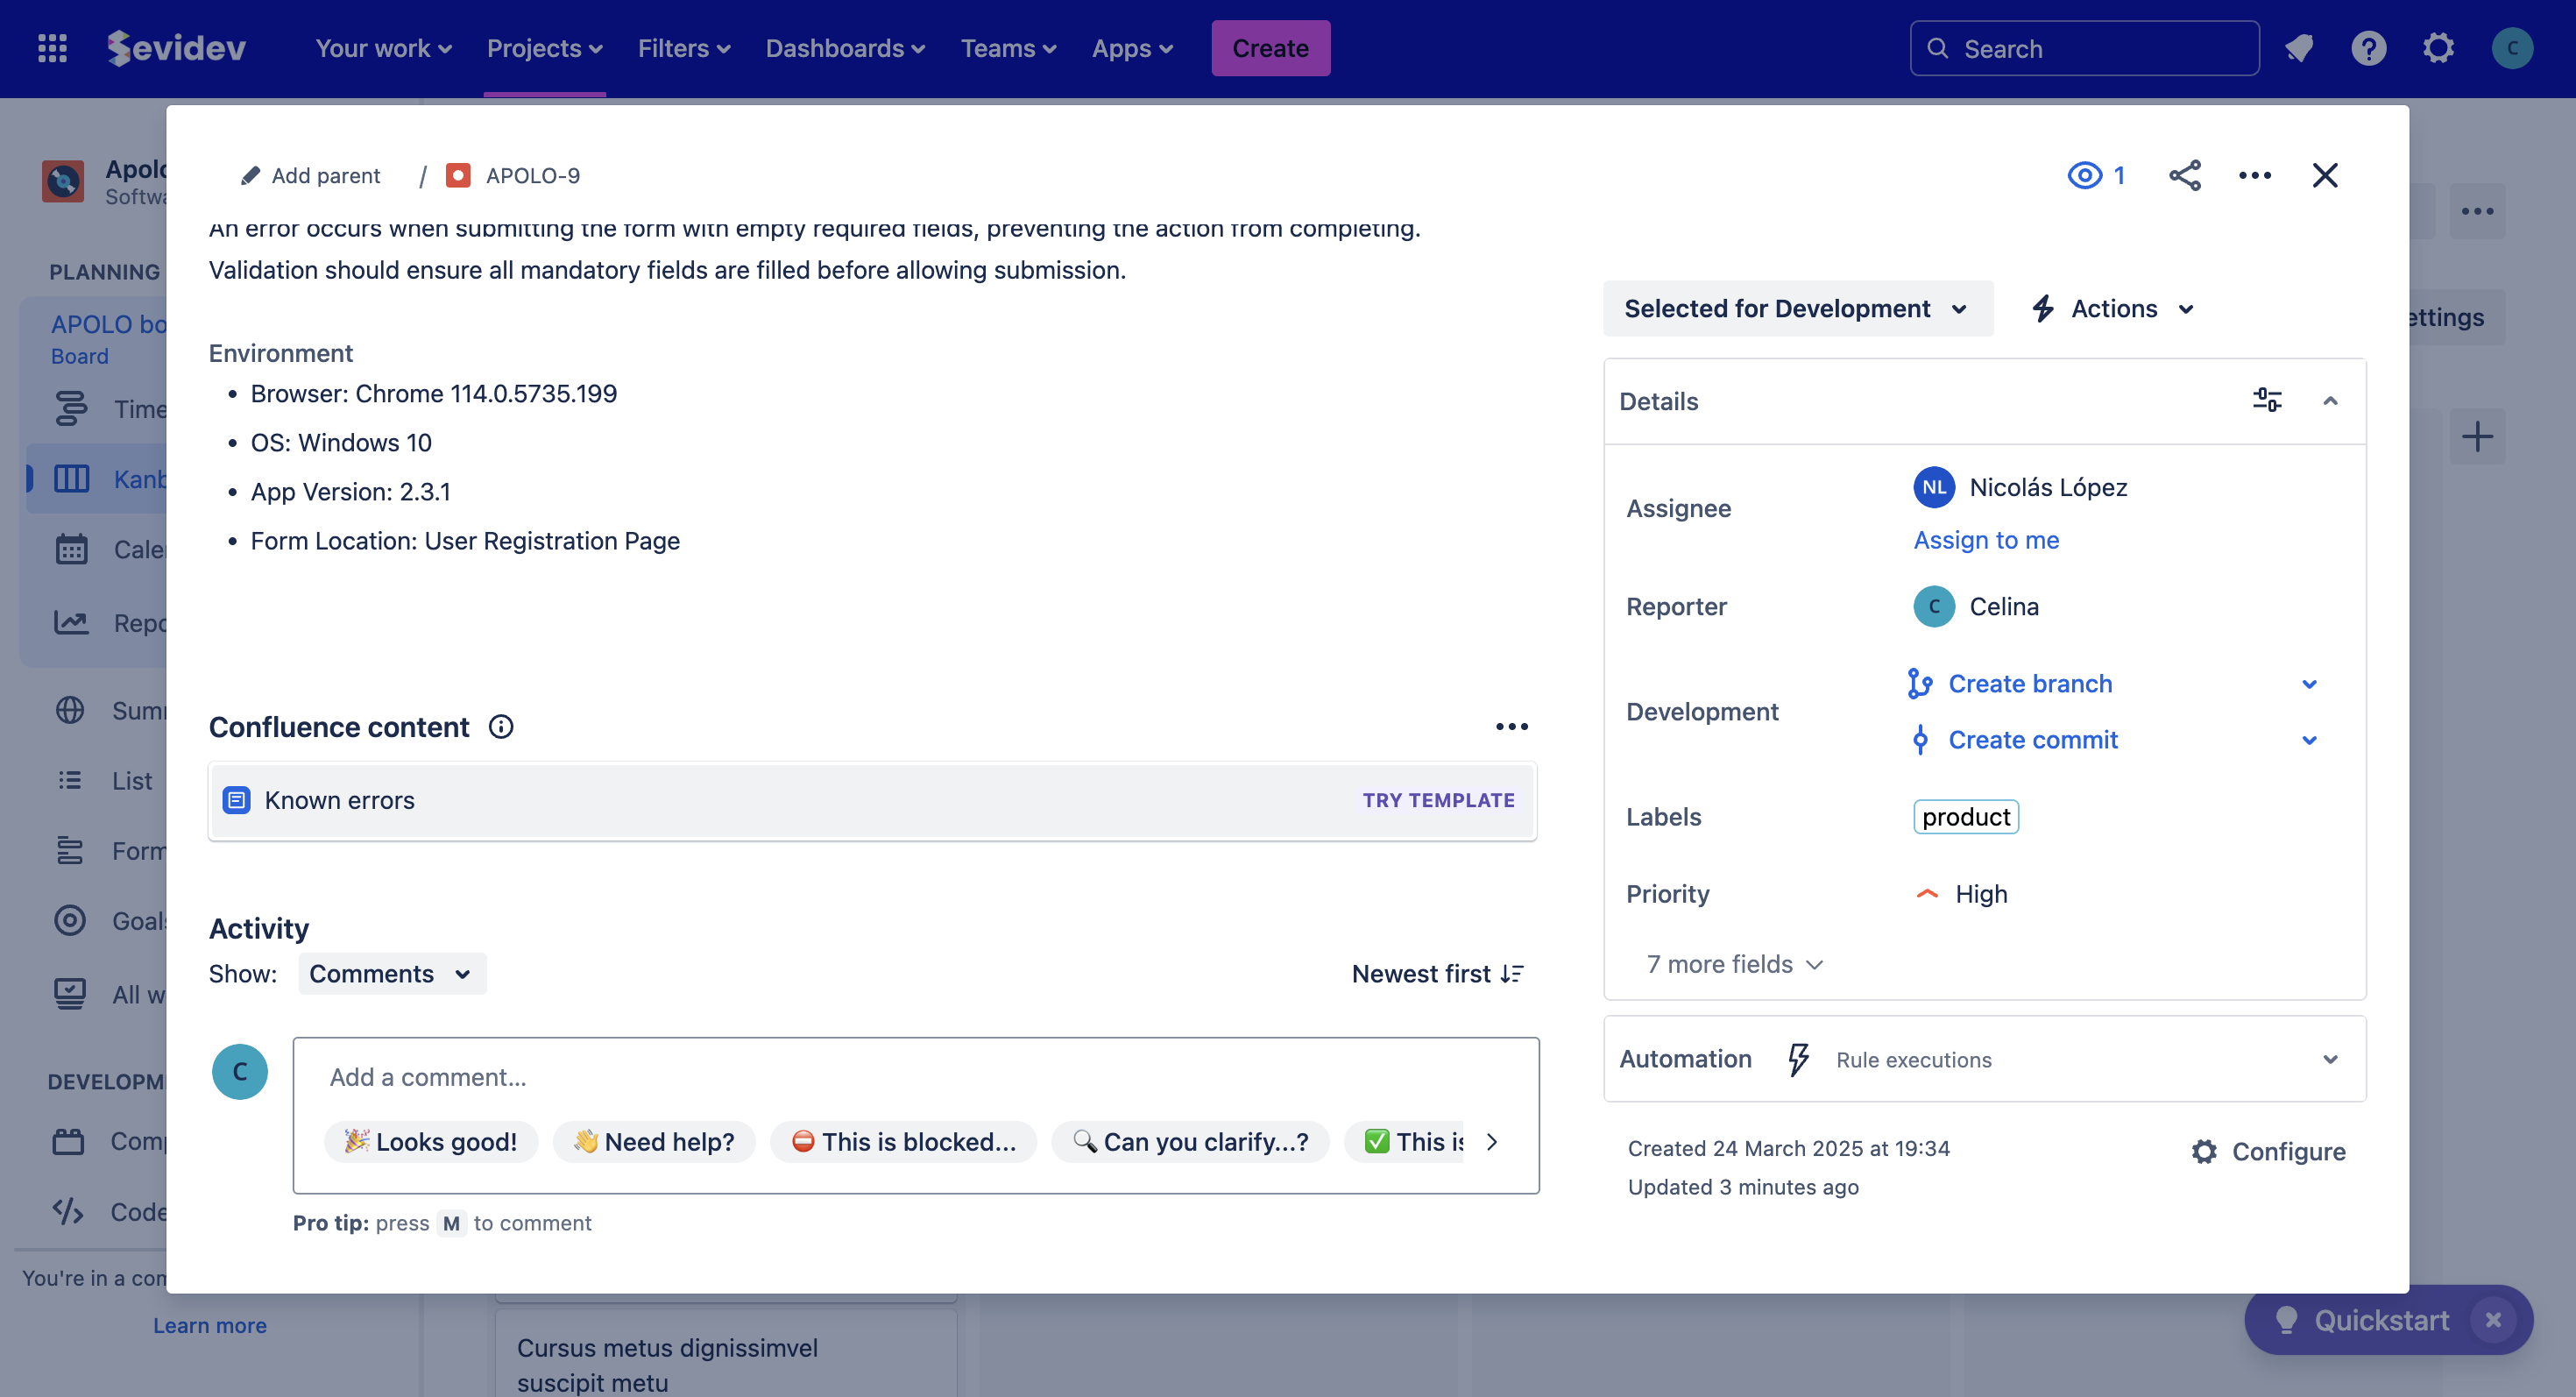Open the issue more actions ellipsis
Screen dimensions: 2576x1397
click(2255, 175)
